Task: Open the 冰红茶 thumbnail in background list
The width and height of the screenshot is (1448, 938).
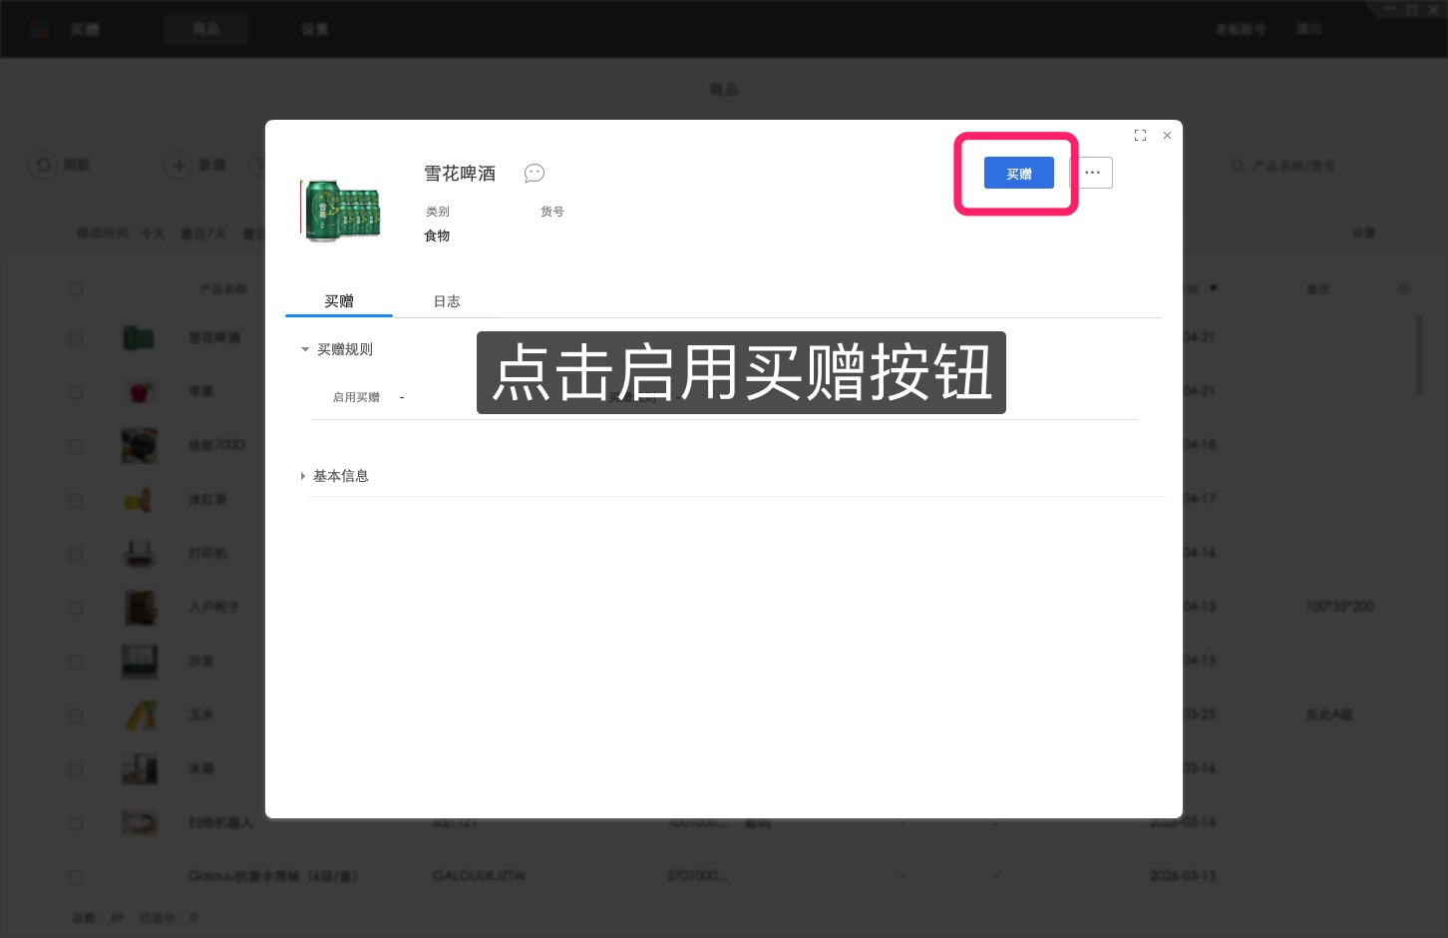Action: click(x=140, y=499)
